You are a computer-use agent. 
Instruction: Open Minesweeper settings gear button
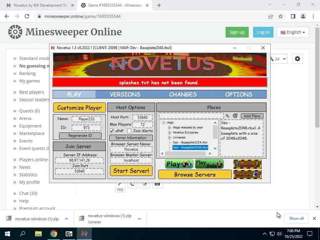pyautogui.click(x=297, y=59)
